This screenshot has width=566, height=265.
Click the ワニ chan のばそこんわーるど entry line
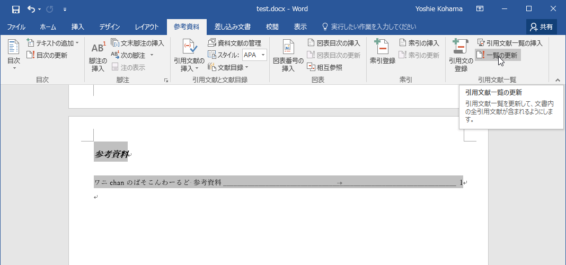[278, 182]
